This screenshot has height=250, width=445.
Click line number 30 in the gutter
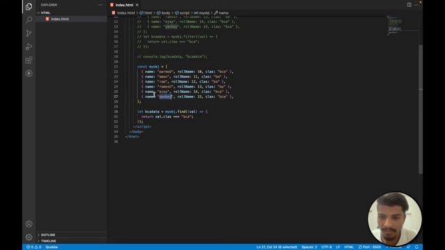[116, 112]
